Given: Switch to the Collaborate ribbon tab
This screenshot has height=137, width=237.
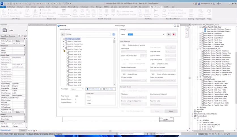Looking at the screenshot, I should (84, 7).
